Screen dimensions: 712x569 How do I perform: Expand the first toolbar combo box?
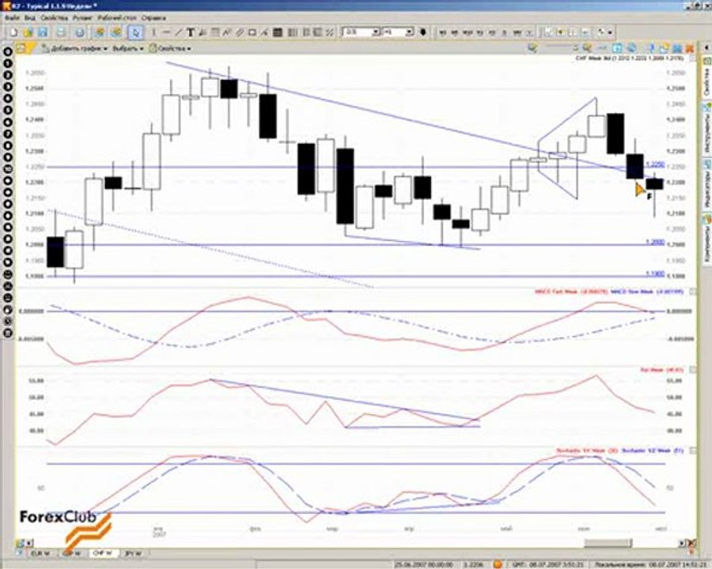click(x=376, y=32)
